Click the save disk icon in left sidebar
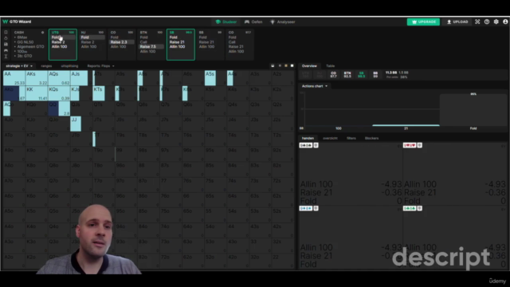510x287 pixels. click(6, 45)
